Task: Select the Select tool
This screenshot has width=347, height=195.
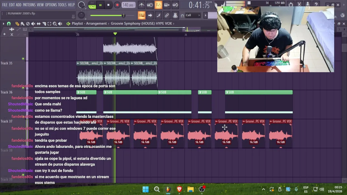Action: point(49,24)
